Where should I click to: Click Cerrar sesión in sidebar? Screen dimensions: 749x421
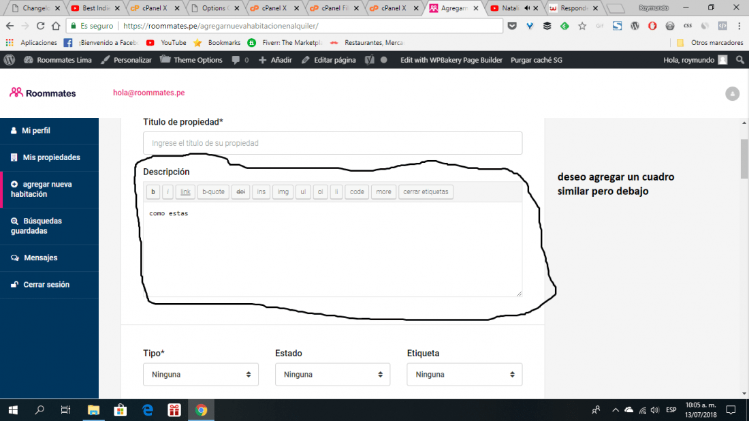click(49, 284)
